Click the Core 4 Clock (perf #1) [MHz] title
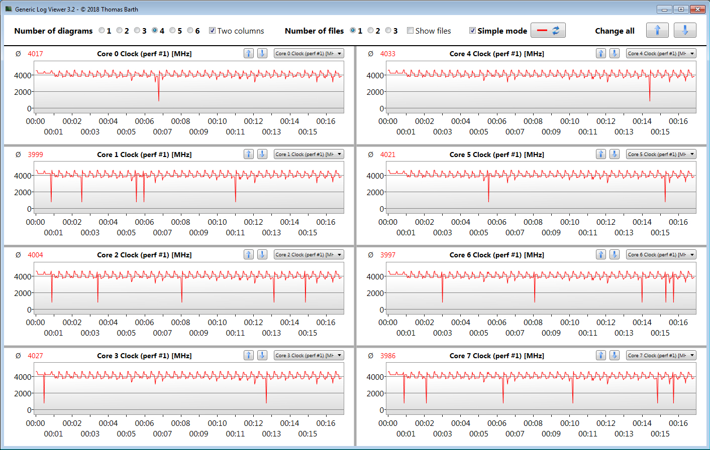 (x=497, y=54)
